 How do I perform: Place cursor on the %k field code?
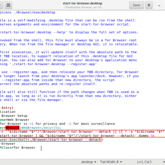coord(153,136)
